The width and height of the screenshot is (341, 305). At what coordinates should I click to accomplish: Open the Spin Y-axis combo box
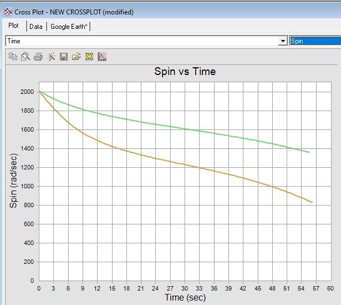(314, 41)
